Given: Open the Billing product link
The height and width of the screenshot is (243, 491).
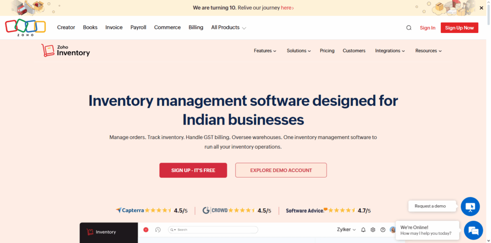Looking at the screenshot, I should [196, 27].
